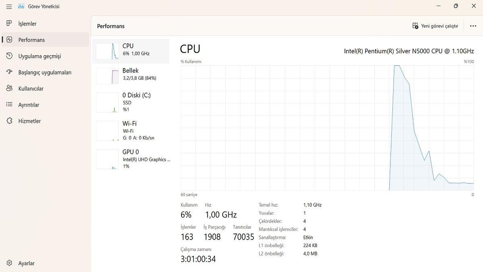Click the Başlangıç uygulamaları startup icon
483x272 pixels.
pos(9,72)
